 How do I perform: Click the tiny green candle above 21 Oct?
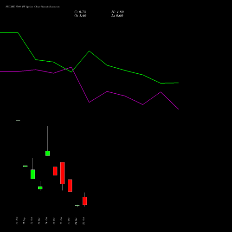(x=77, y=206)
